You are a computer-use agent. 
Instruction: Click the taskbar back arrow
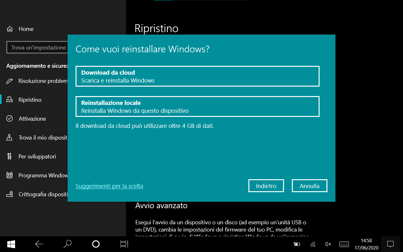pyautogui.click(x=39, y=244)
